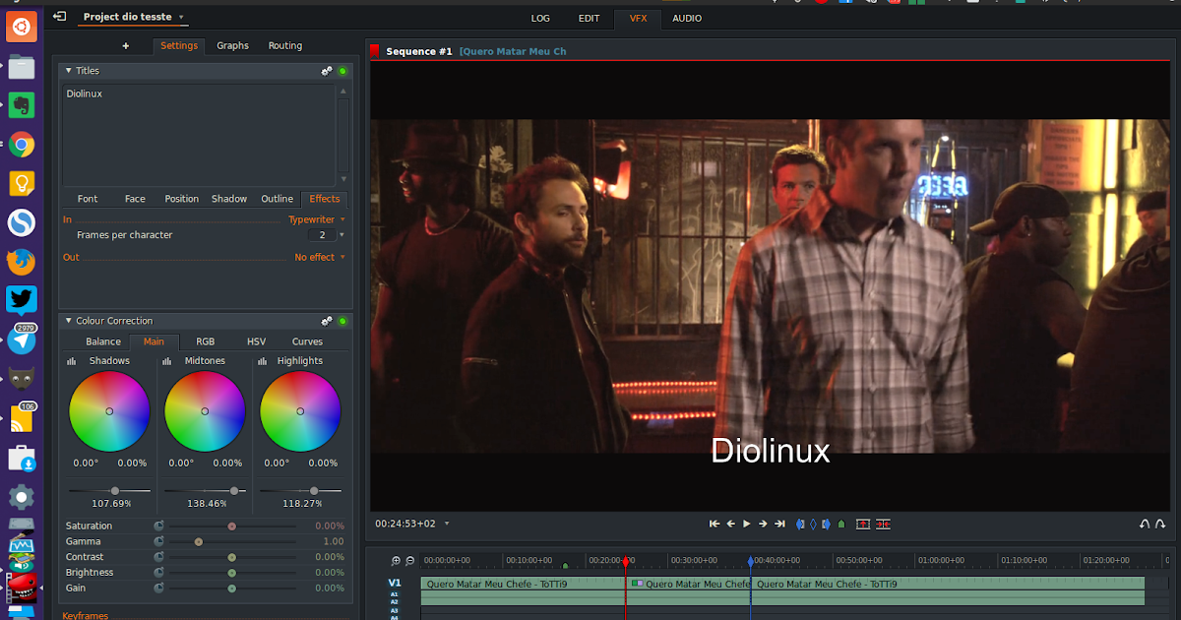This screenshot has height=620, width=1181.
Task: Switch to the EDIT workspace tab
Action: (x=589, y=18)
